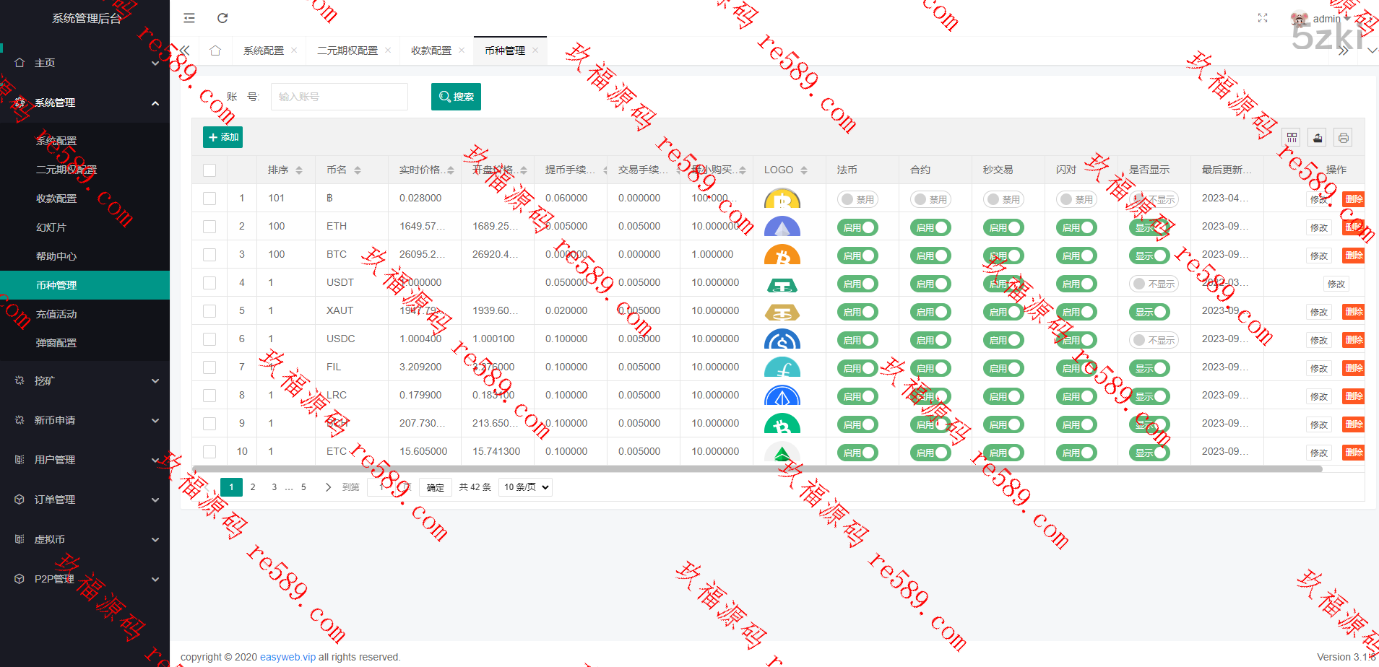Image resolution: width=1379 pixels, height=667 pixels.
Task: Open the 10 条/页 page size dropdown
Action: coord(526,487)
